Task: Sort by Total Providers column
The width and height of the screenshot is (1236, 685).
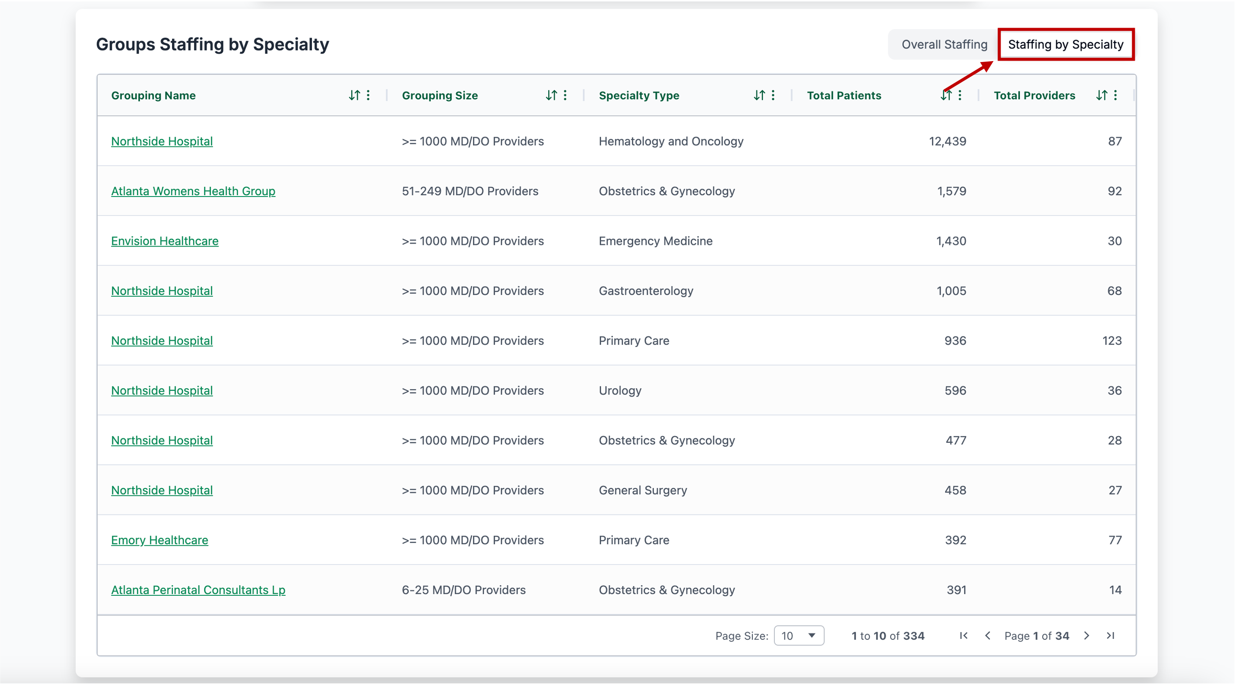Action: point(1102,95)
